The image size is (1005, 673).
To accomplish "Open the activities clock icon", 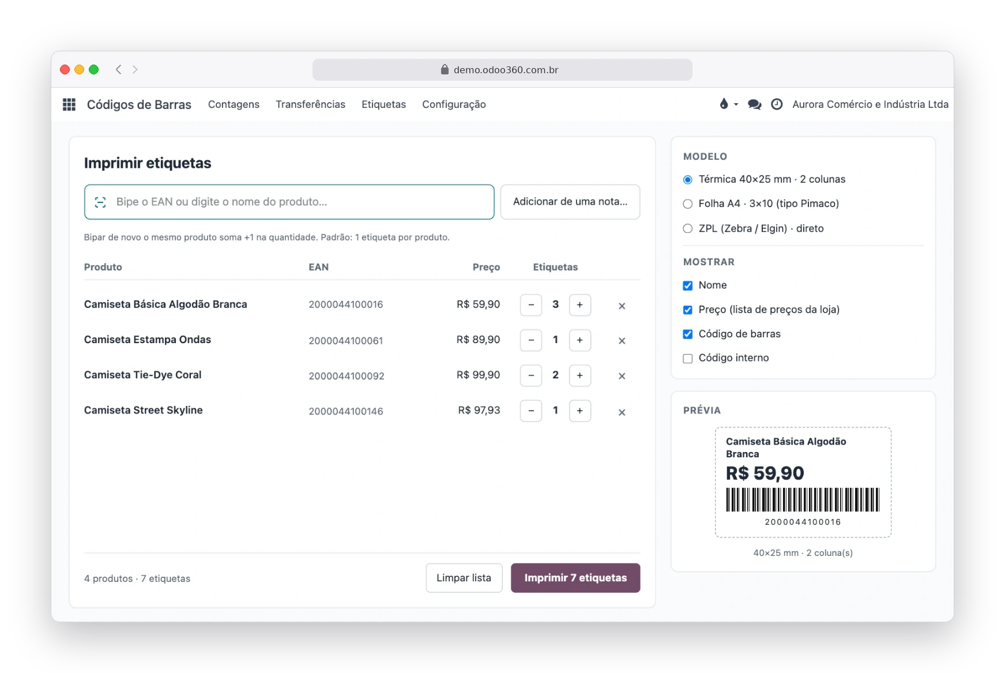I will (777, 104).
